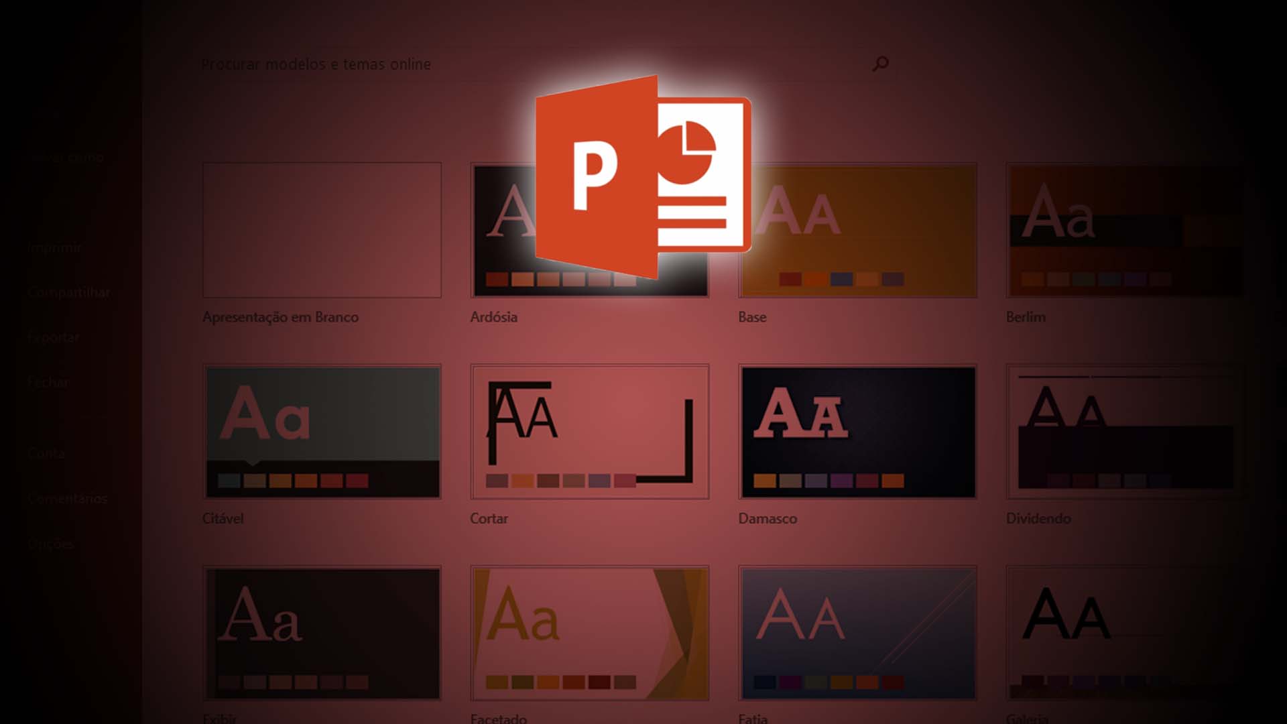Select Exportar in the sidebar
Image resolution: width=1287 pixels, height=724 pixels.
point(54,337)
